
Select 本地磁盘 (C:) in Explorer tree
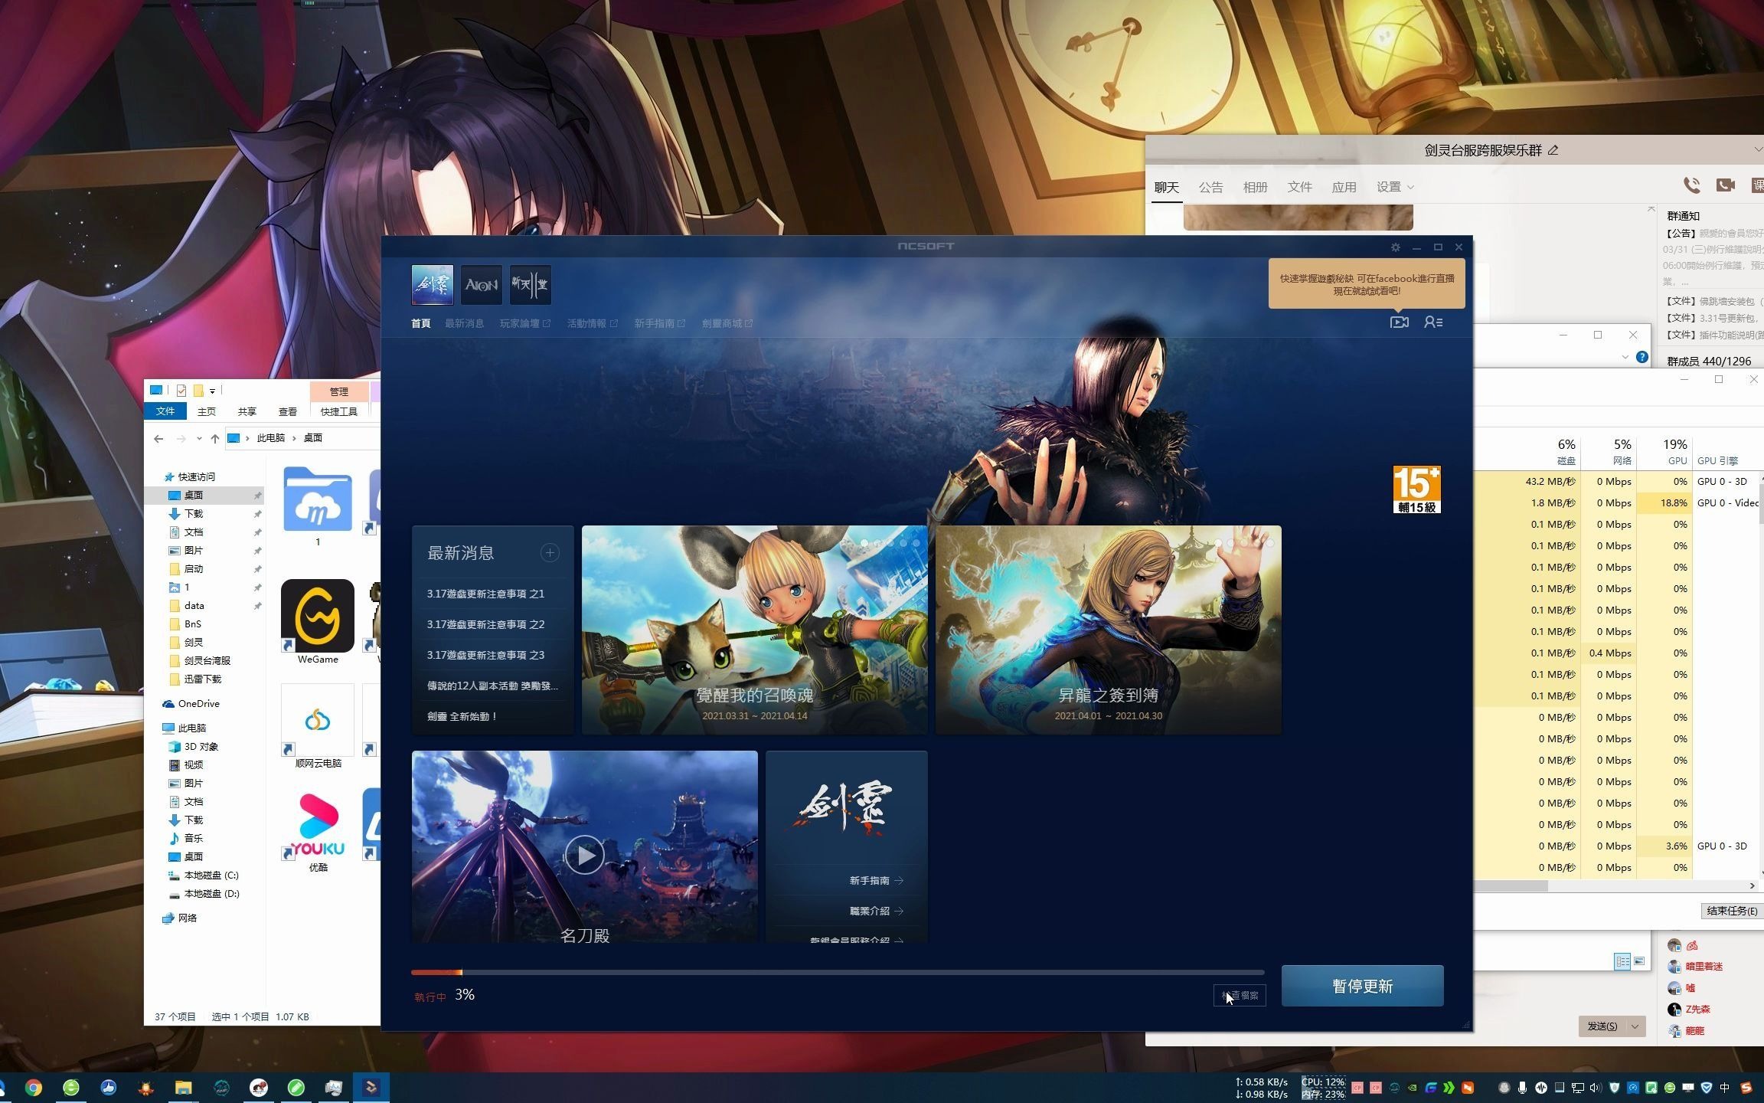[x=211, y=875]
